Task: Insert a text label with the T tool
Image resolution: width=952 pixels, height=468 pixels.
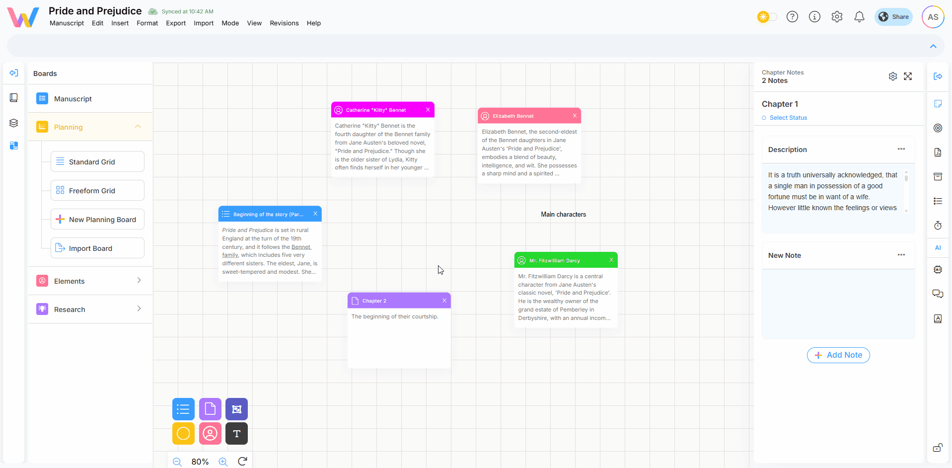Action: tap(236, 434)
